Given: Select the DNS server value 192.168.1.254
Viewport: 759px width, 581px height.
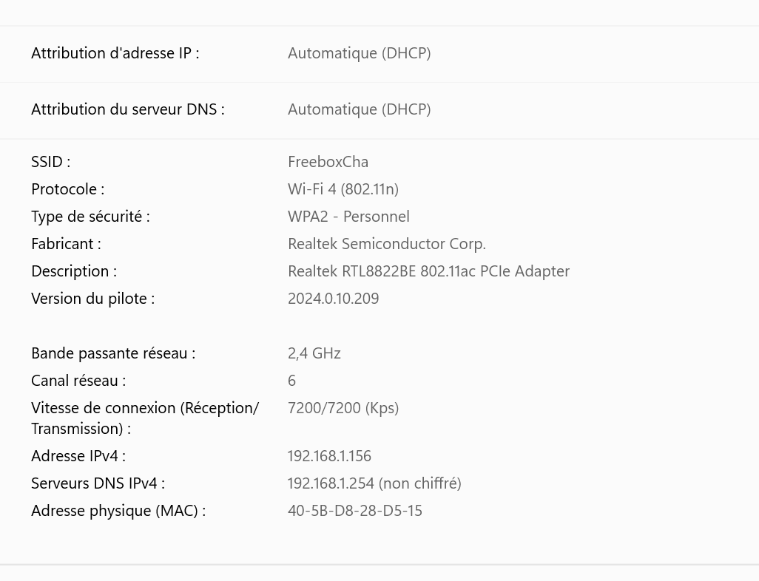Looking at the screenshot, I should coord(331,483).
